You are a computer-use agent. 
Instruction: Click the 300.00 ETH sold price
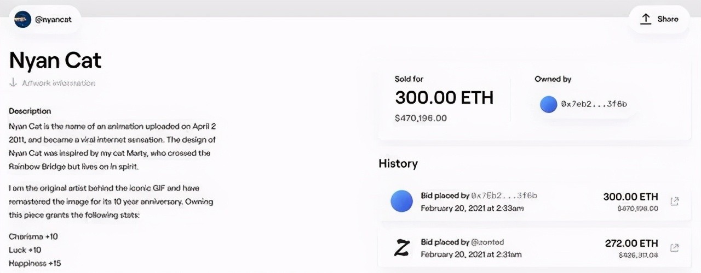(444, 98)
